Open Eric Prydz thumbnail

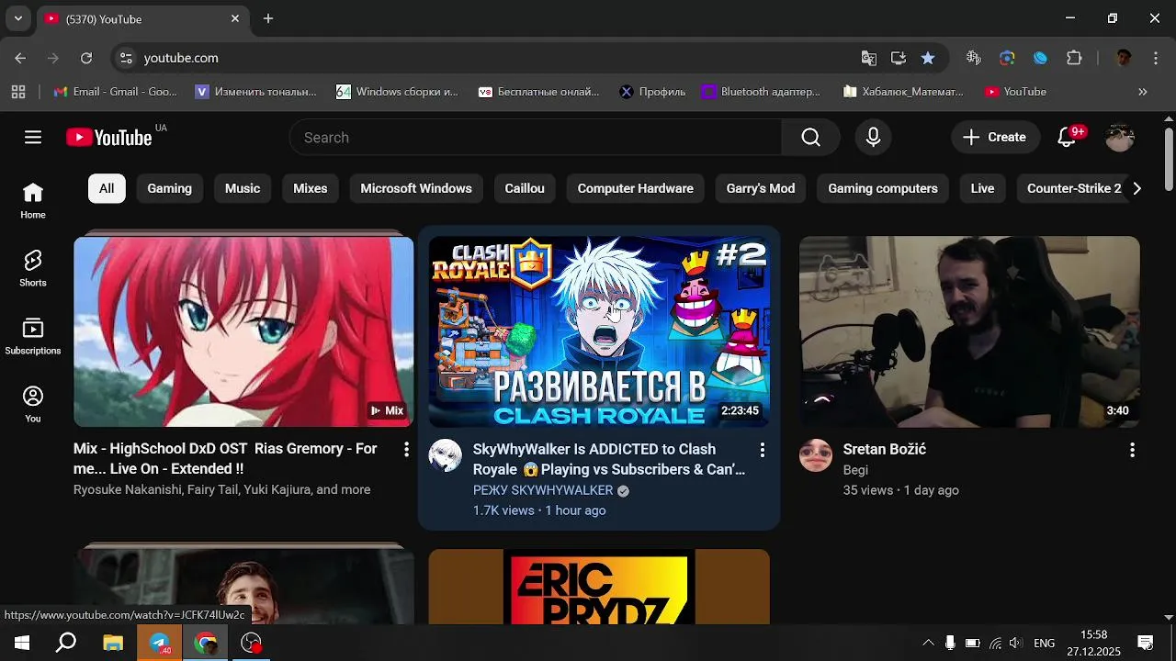tap(599, 587)
